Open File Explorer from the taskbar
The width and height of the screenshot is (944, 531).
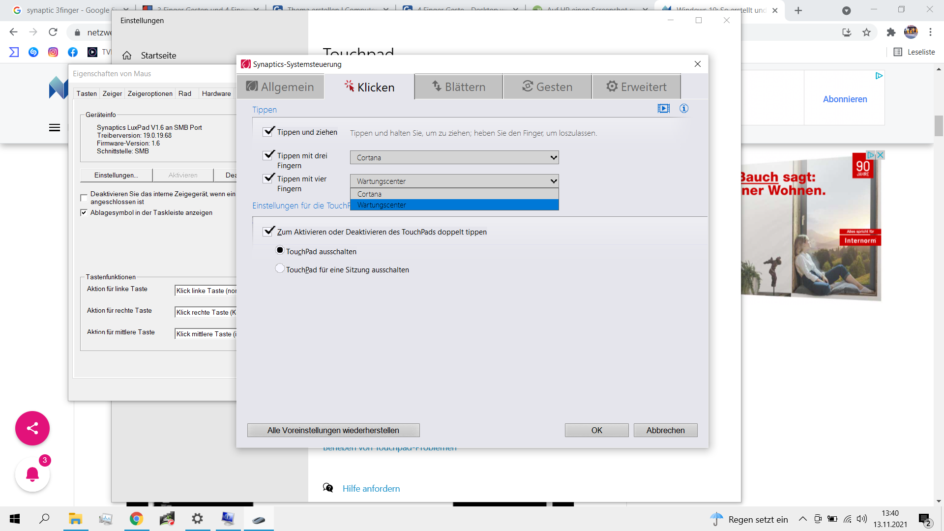[75, 519]
